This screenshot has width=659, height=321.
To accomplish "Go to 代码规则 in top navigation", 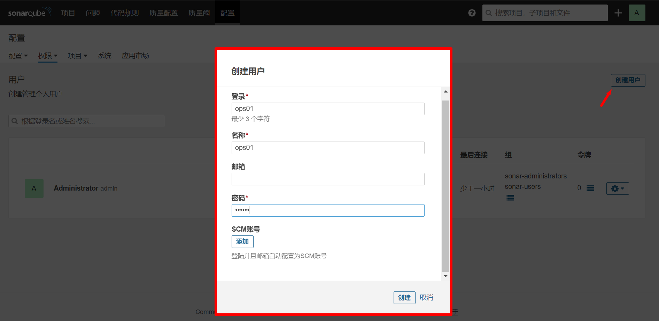I will click(x=125, y=13).
